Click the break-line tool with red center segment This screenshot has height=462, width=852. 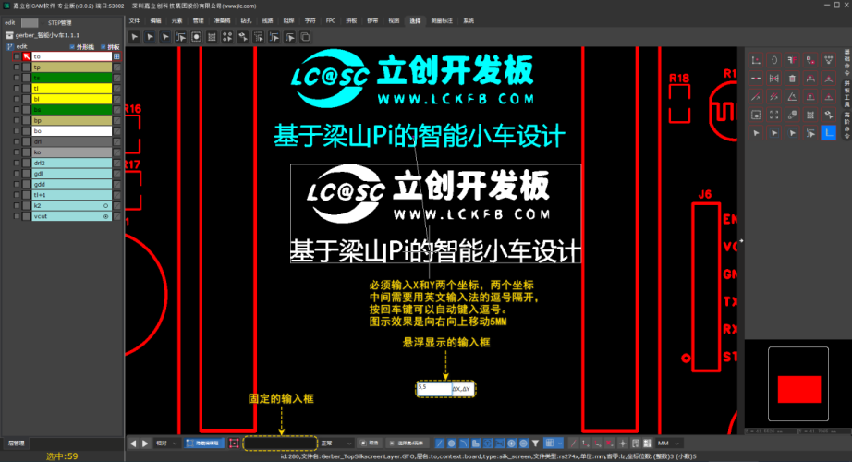tap(756, 79)
